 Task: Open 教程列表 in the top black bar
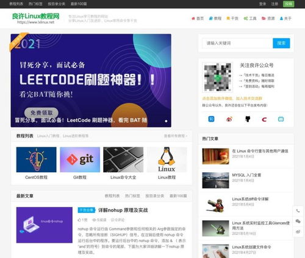tap(16, 4)
